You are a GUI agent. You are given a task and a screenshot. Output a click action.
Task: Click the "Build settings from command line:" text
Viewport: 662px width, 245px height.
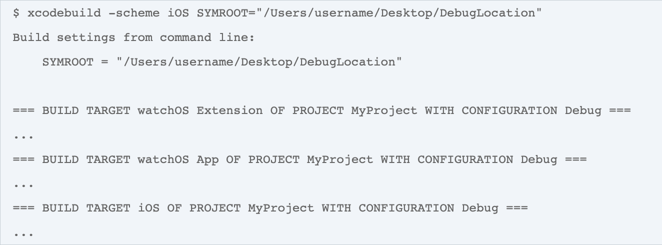[x=134, y=38]
